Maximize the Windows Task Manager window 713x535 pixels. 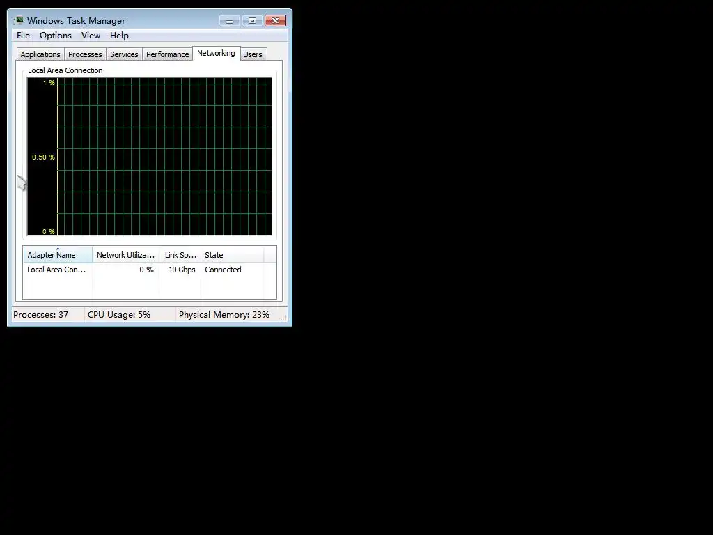(252, 21)
